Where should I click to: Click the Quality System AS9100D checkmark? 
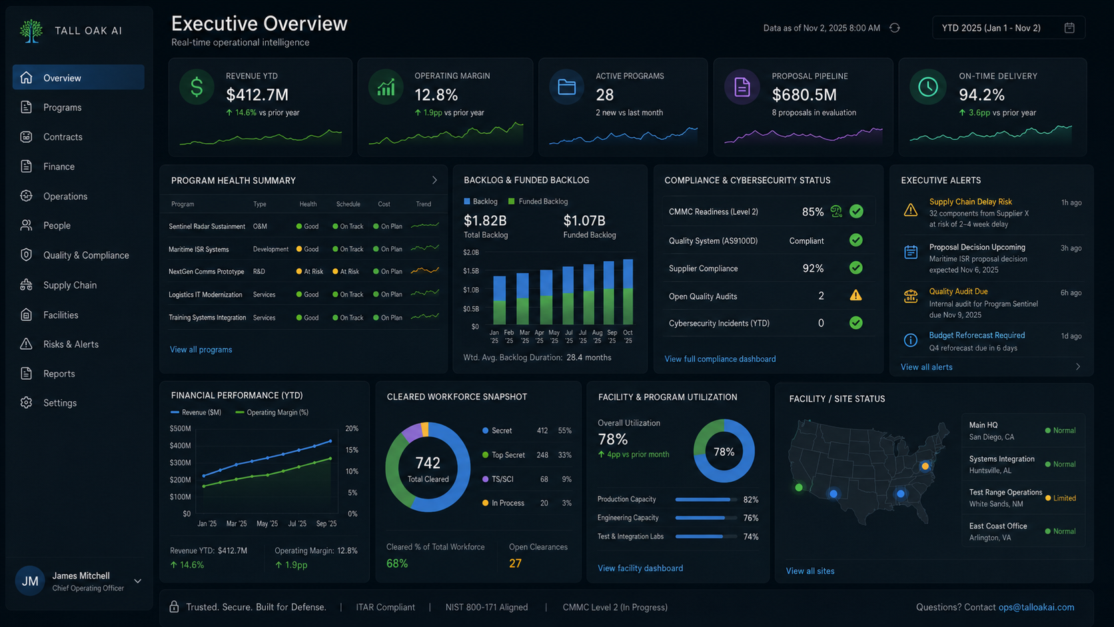click(856, 240)
